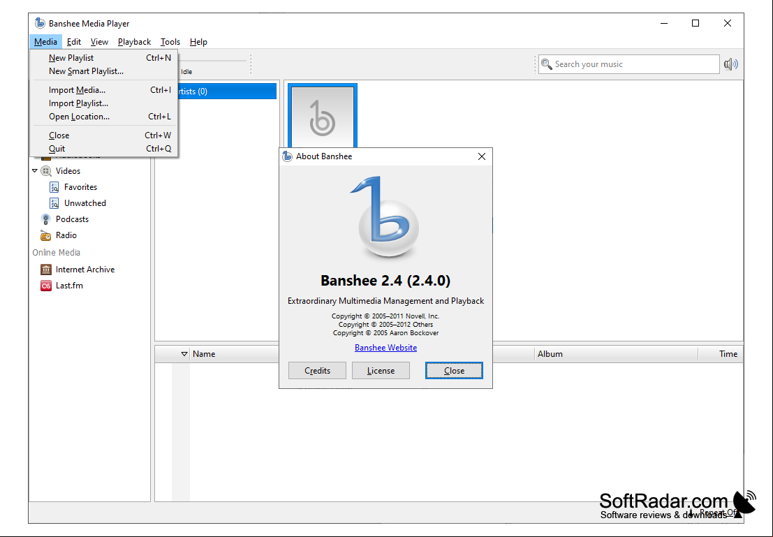Click the Podcasts icon
773x537 pixels.
(x=46, y=219)
